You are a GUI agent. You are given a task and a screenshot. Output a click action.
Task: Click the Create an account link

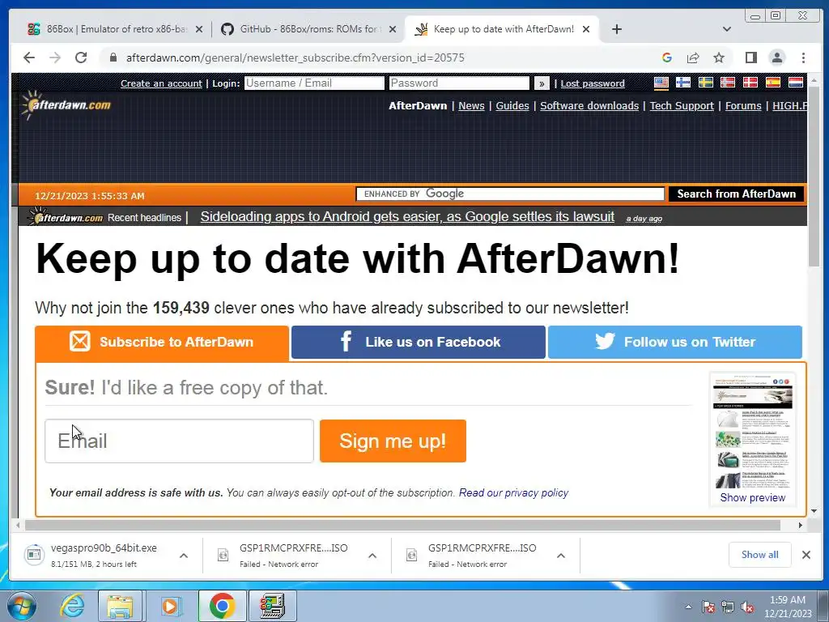(161, 83)
